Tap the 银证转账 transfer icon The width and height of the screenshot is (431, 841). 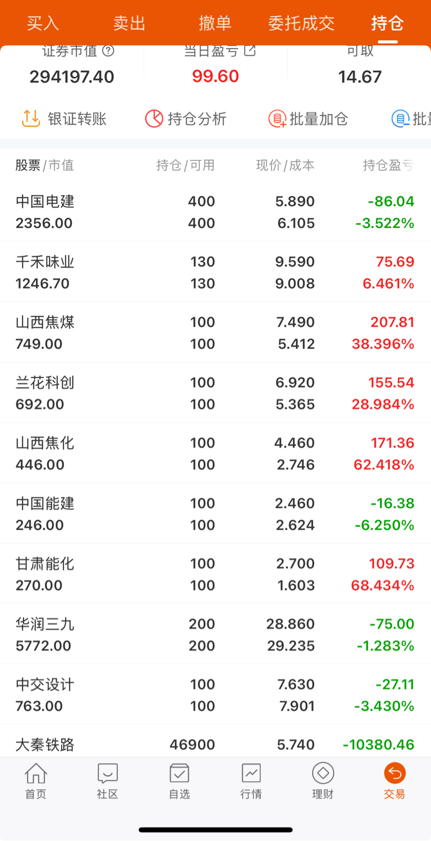coord(31,118)
